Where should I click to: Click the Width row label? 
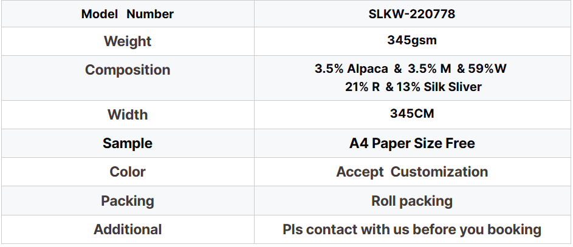(128, 115)
